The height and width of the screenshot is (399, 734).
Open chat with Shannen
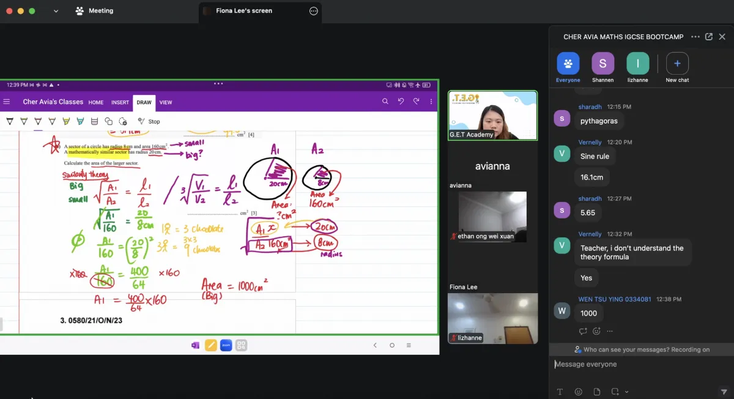click(602, 67)
